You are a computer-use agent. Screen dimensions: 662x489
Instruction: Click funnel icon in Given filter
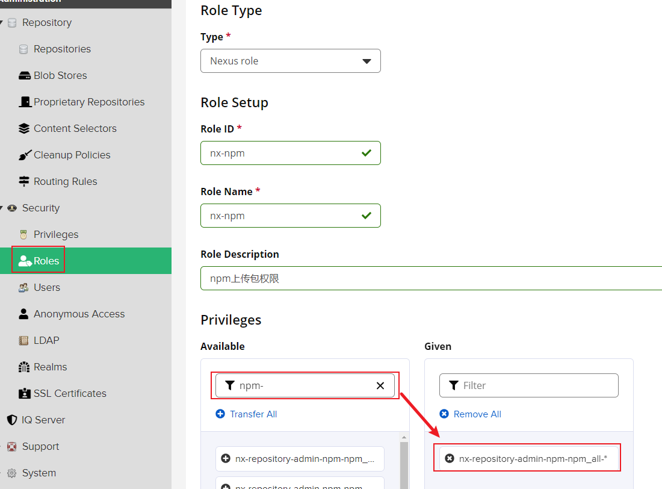[453, 385]
